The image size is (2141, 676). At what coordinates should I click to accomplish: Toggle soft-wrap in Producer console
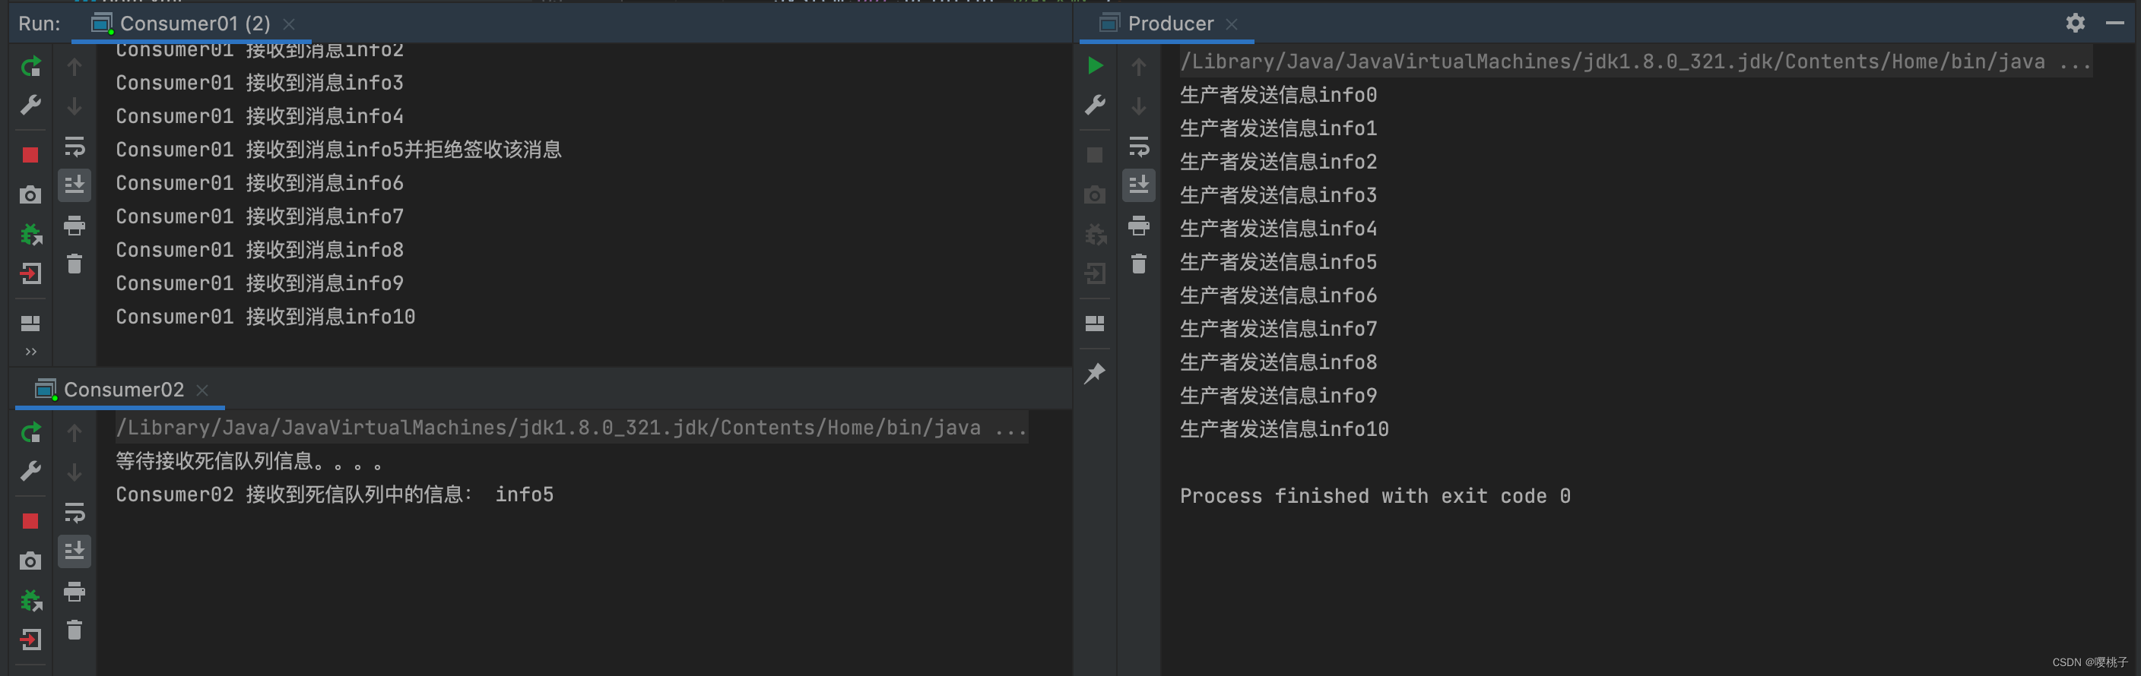pyautogui.click(x=1140, y=147)
